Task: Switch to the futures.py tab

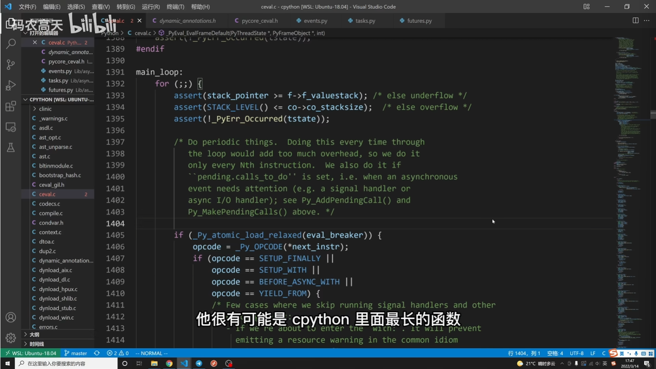Action: coord(419,21)
